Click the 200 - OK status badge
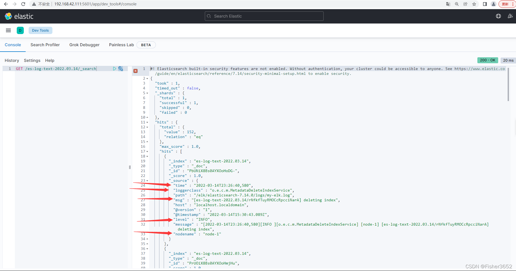This screenshot has height=271, width=516. 488,60
